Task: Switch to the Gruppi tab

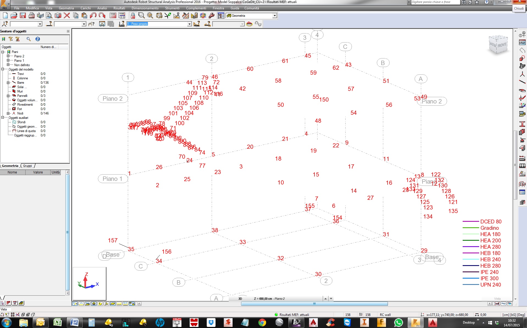Action: pyautogui.click(x=27, y=166)
